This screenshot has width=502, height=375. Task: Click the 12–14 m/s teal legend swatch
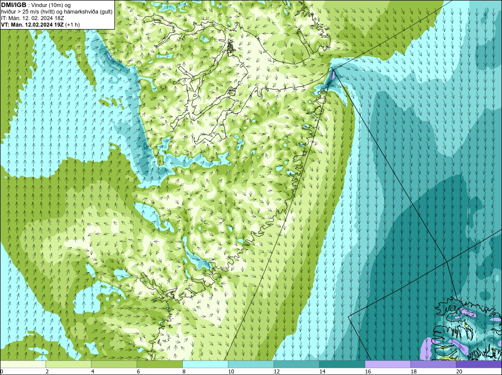pos(297,364)
